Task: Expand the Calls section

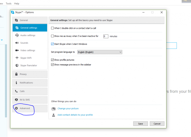Action: click(30, 91)
